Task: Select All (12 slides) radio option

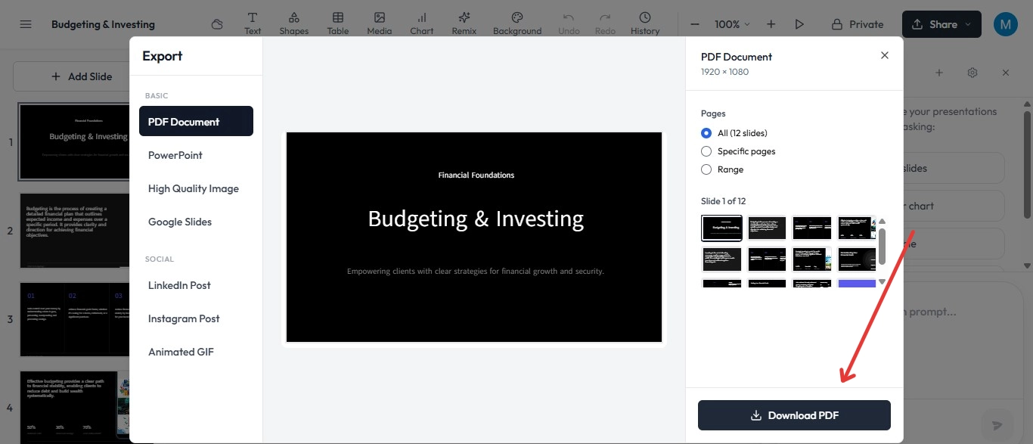Action: [x=706, y=133]
